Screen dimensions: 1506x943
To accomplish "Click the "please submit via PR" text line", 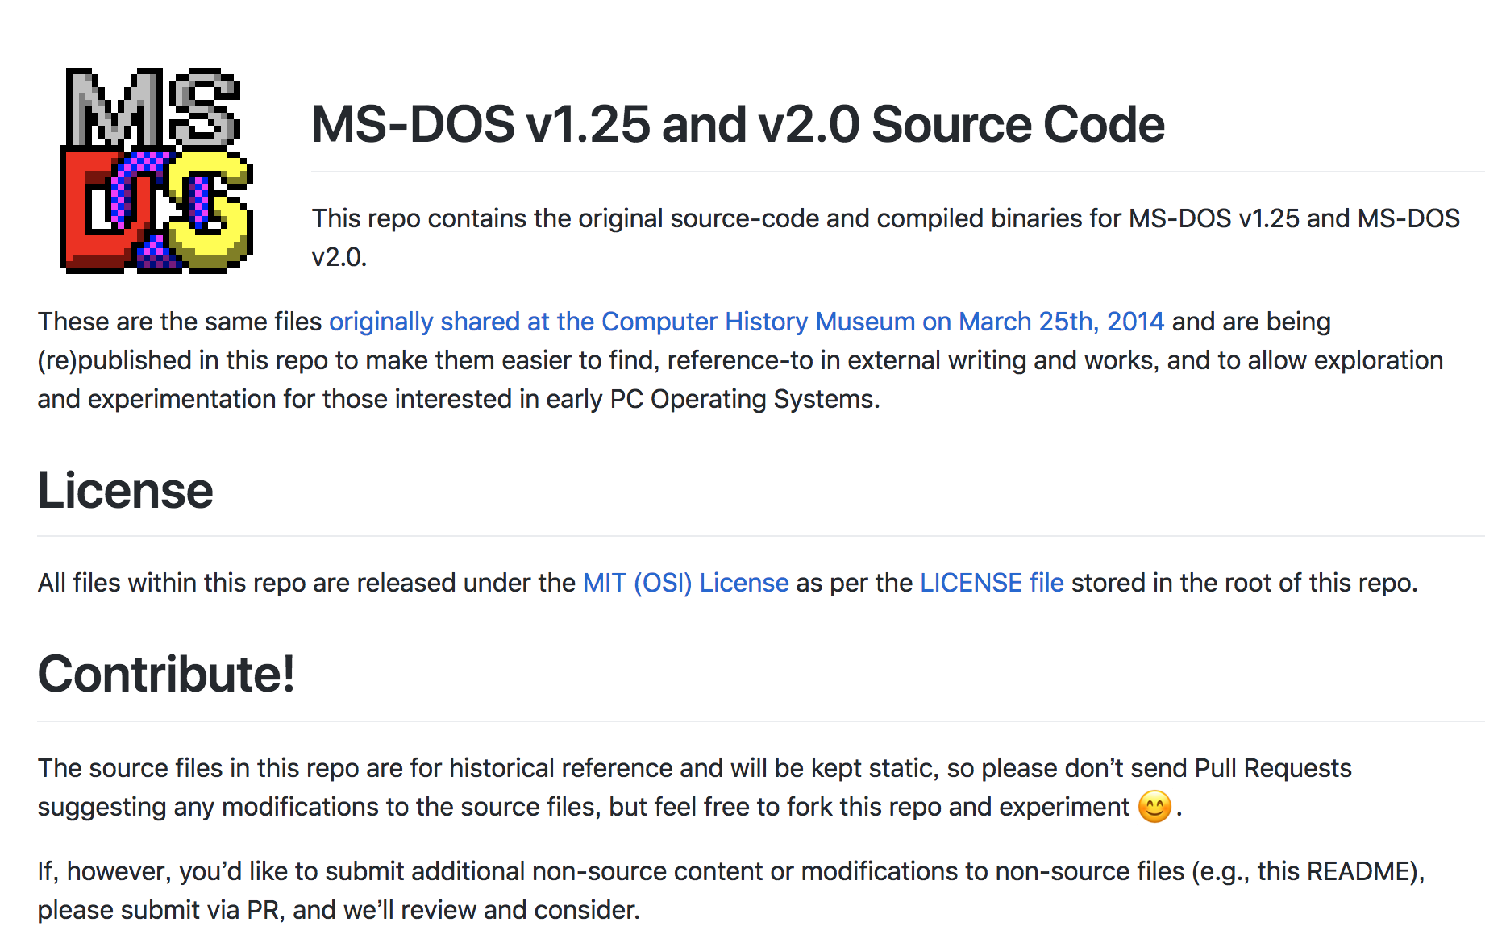I will (339, 910).
